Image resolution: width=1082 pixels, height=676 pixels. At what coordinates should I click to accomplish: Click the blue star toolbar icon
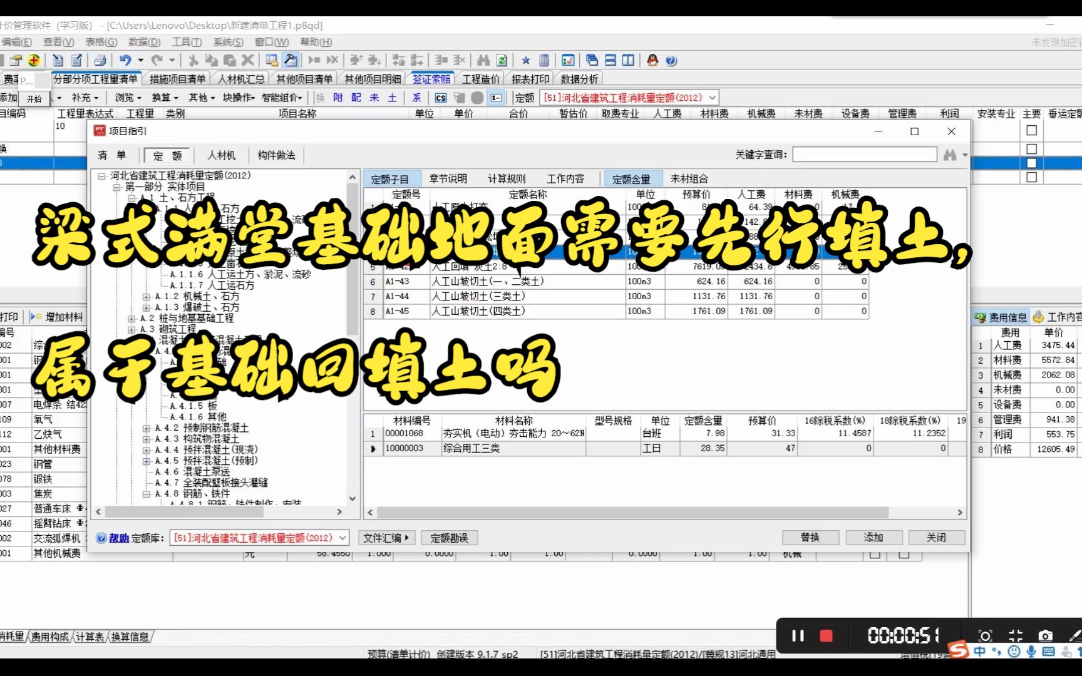pos(526,60)
